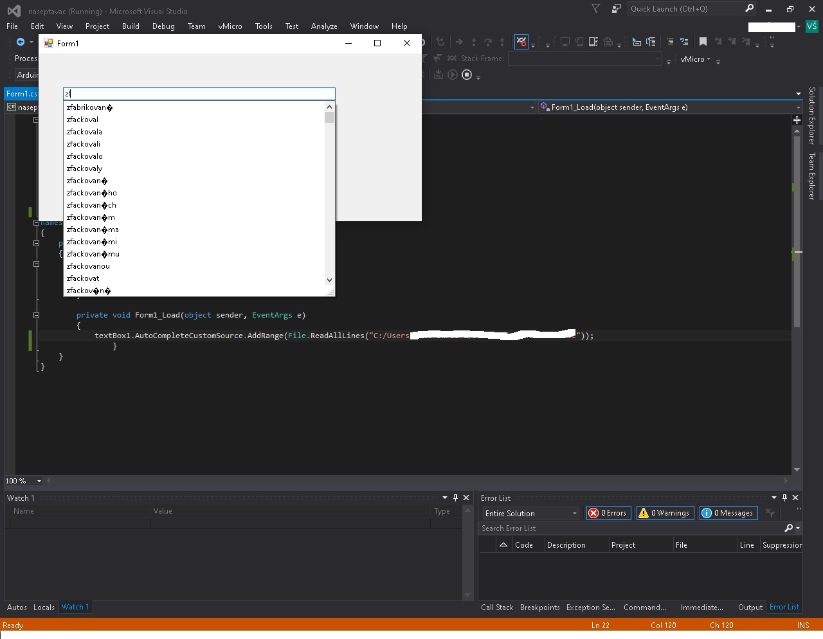Toggle the 0 Warnings filter
The width and height of the screenshot is (823, 639).
664,513
